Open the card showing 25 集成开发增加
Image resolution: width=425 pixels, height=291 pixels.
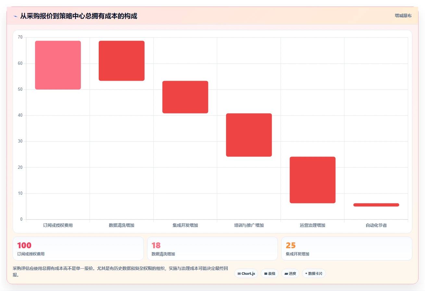(x=347, y=249)
